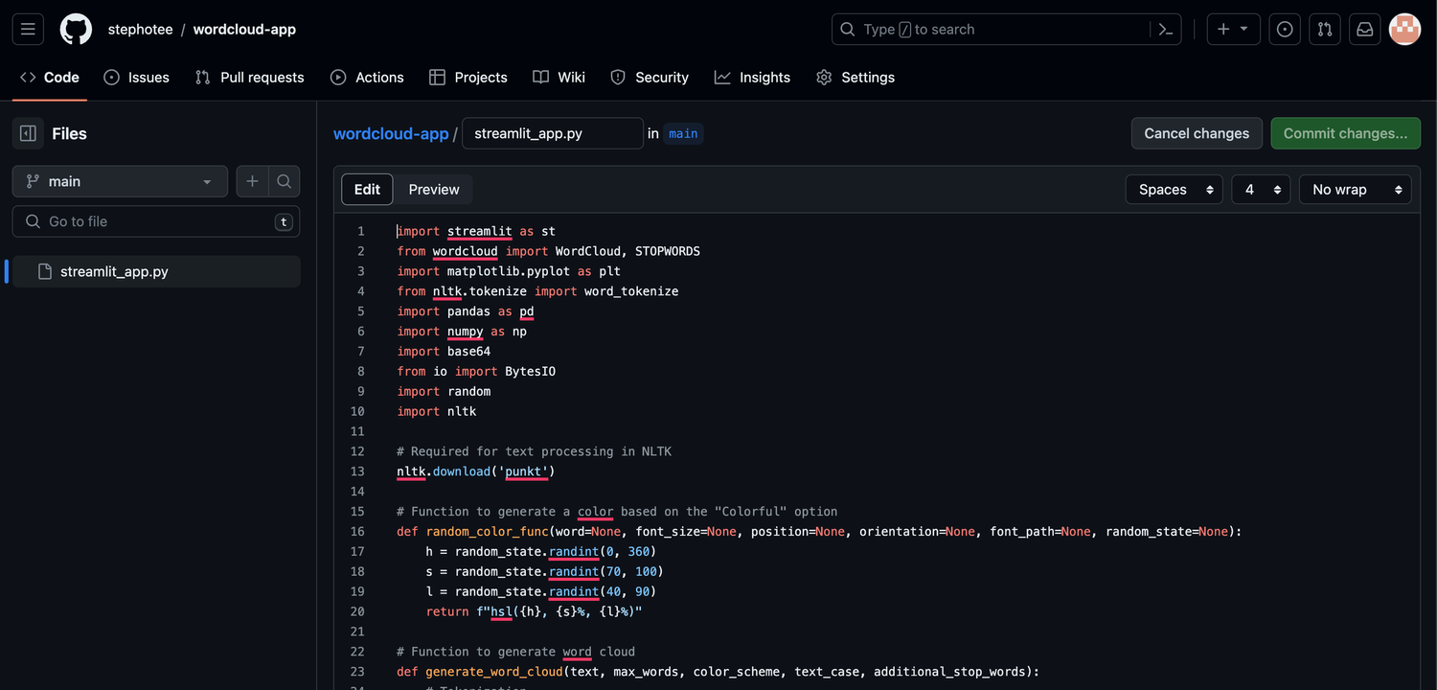Commit changes with the green button
Screen dimensions: 1437x690
pos(1345,133)
